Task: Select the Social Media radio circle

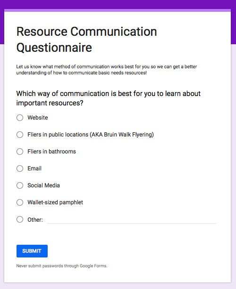Action: pos(20,185)
